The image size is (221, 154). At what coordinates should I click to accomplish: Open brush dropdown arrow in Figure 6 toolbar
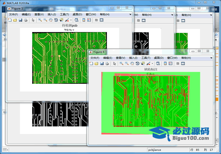152,63
